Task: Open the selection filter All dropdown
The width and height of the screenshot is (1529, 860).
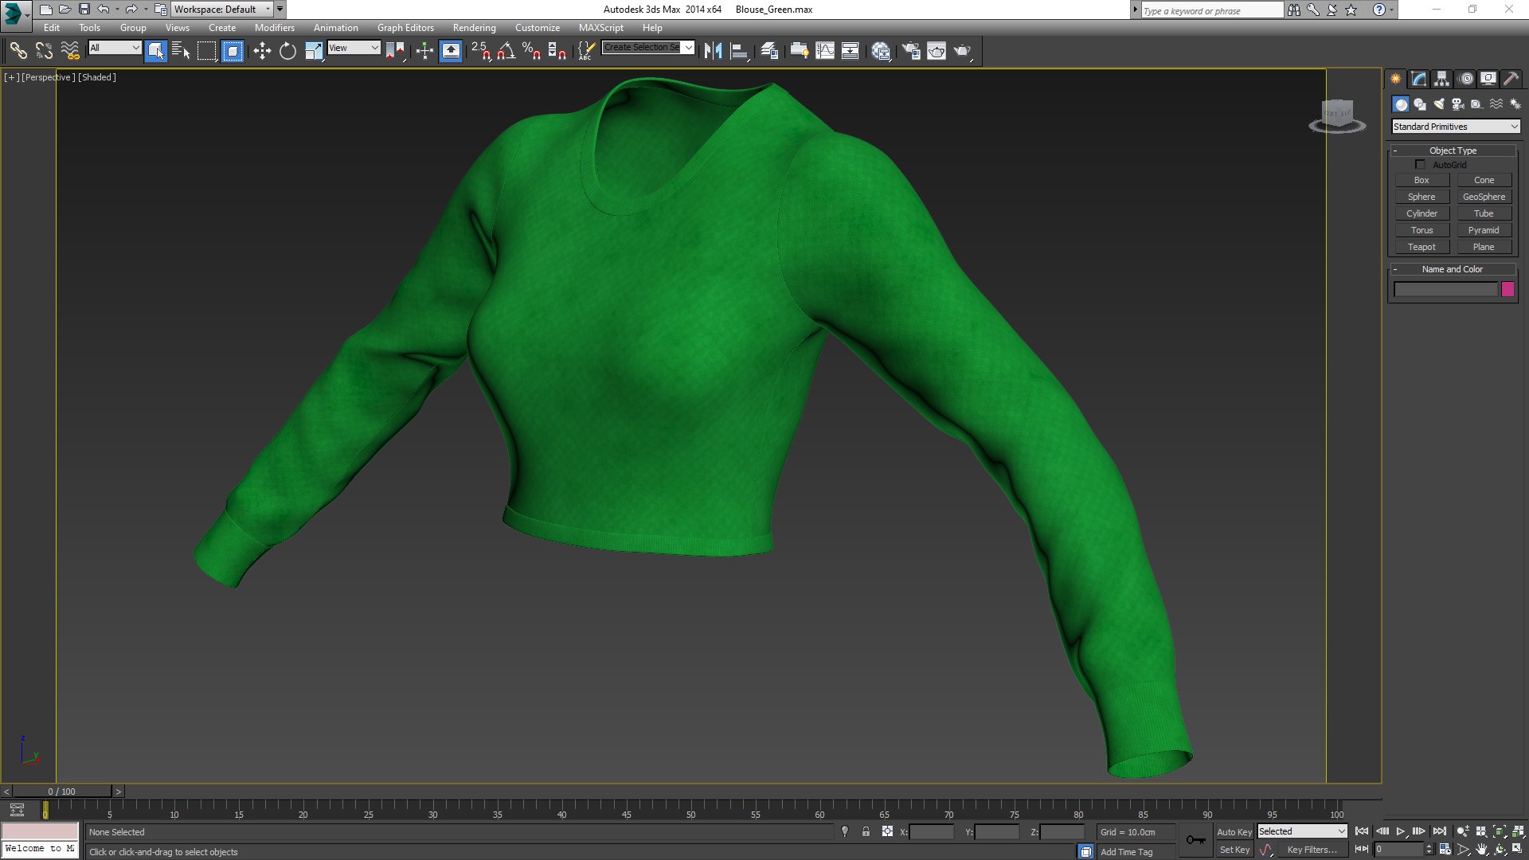Action: pos(115,48)
